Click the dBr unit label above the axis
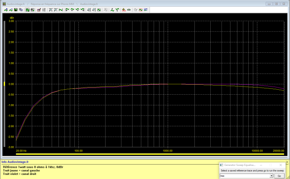The height and width of the screenshot is (179, 290). (x=12, y=18)
